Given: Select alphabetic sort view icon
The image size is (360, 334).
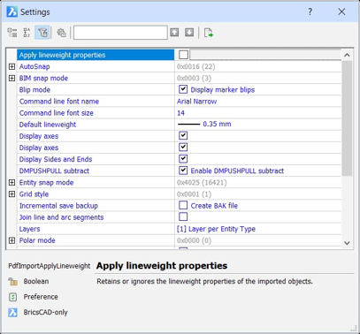Looking at the screenshot, I should click(x=27, y=33).
